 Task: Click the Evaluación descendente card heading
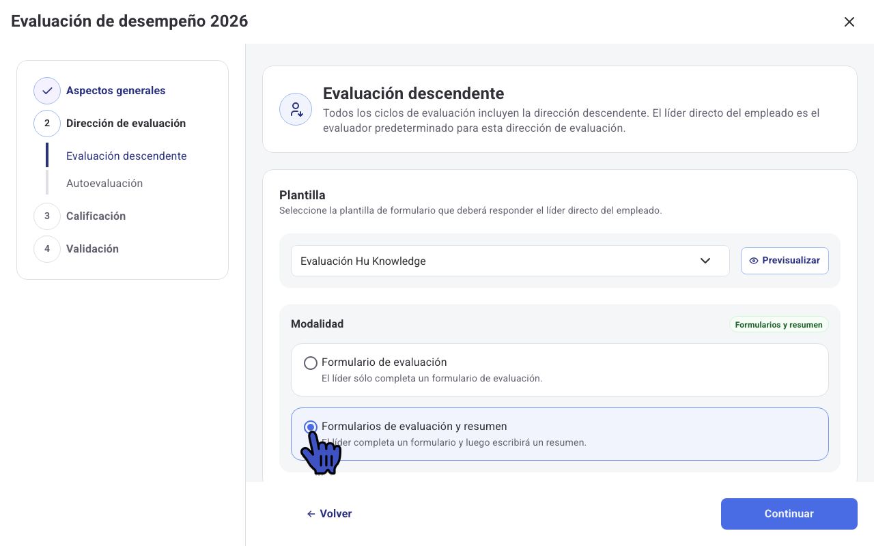414,94
